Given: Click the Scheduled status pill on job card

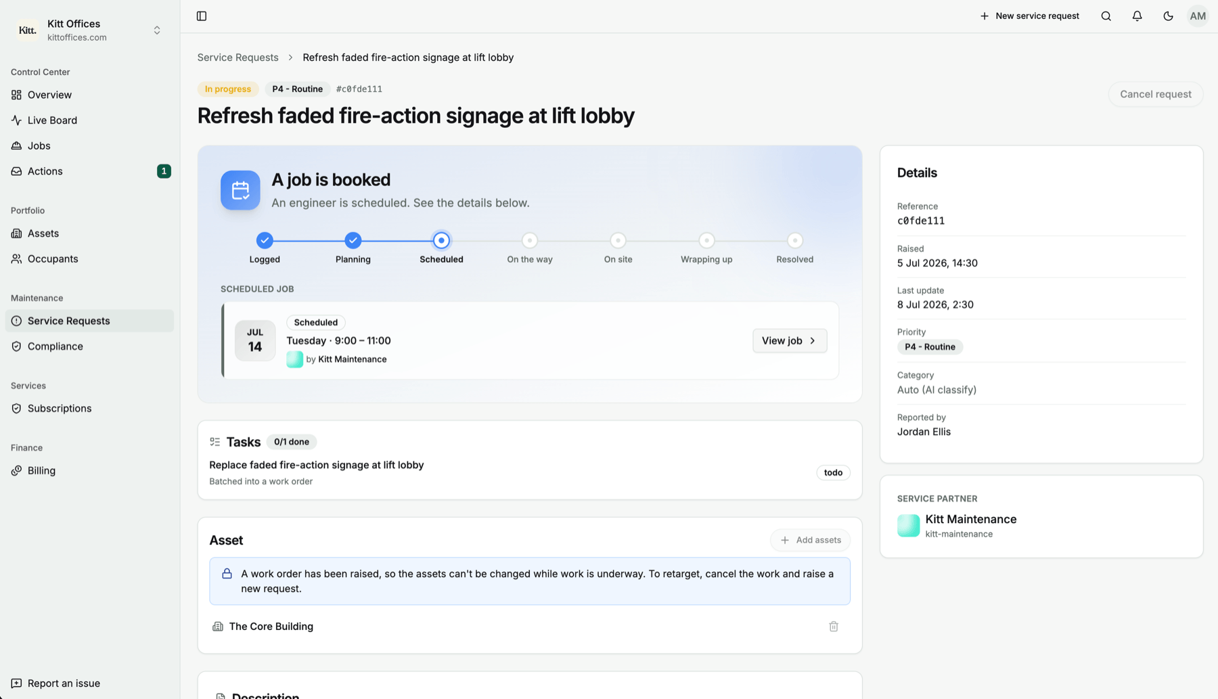Looking at the screenshot, I should tap(316, 322).
